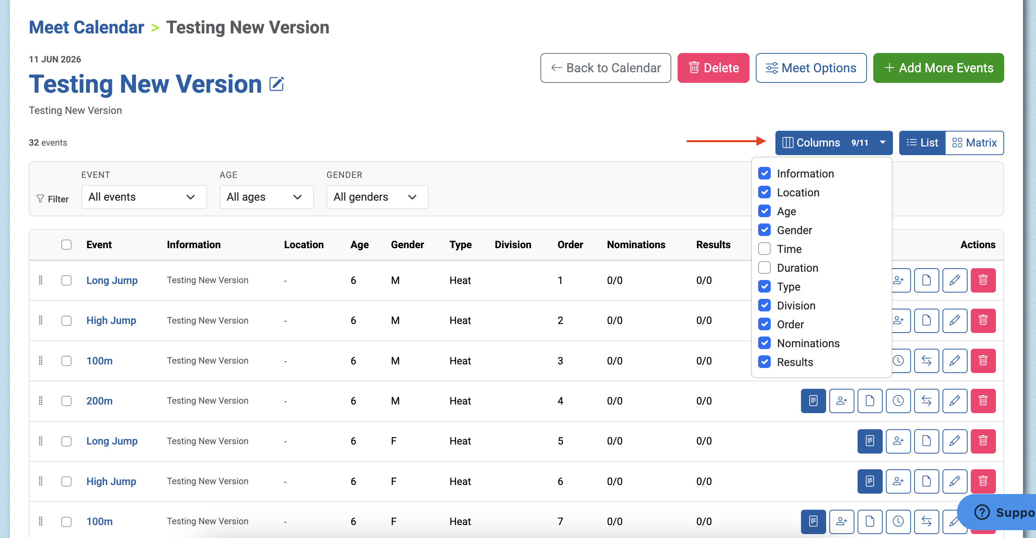The height and width of the screenshot is (538, 1036).
Task: Delete the first Long Jump row with trash icon
Action: 983,280
